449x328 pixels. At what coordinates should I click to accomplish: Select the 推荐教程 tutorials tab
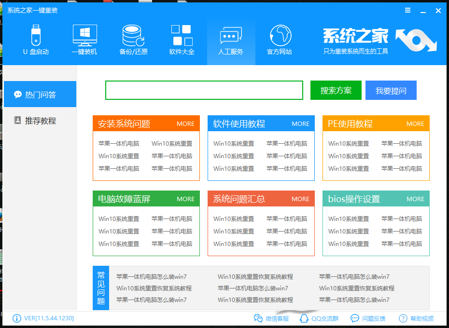tap(40, 121)
